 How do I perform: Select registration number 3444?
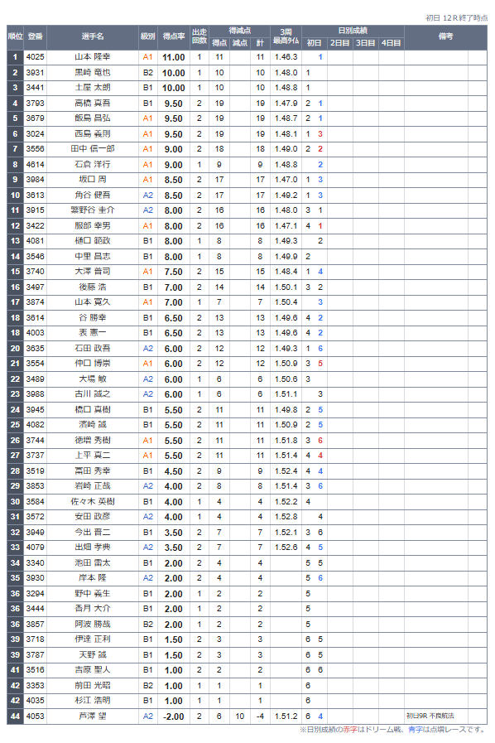[35, 609]
